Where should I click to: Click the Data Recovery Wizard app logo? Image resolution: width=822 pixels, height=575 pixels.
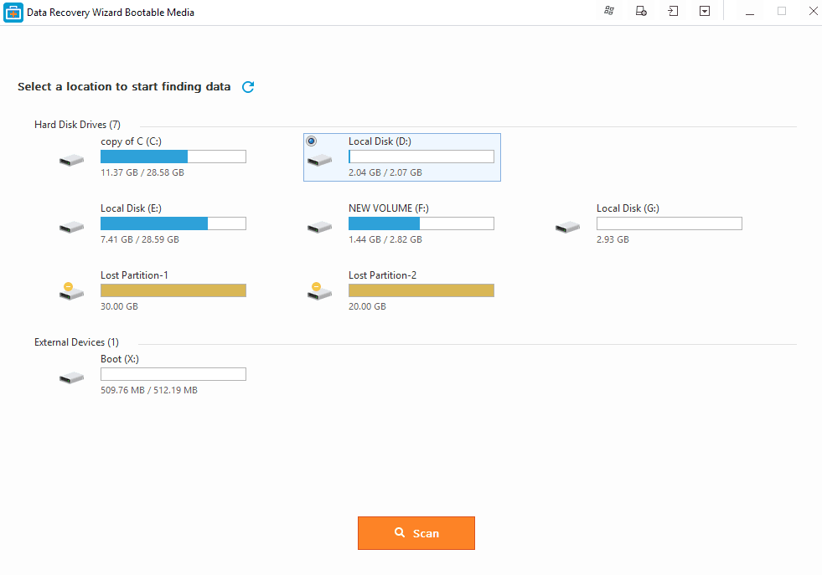13,12
